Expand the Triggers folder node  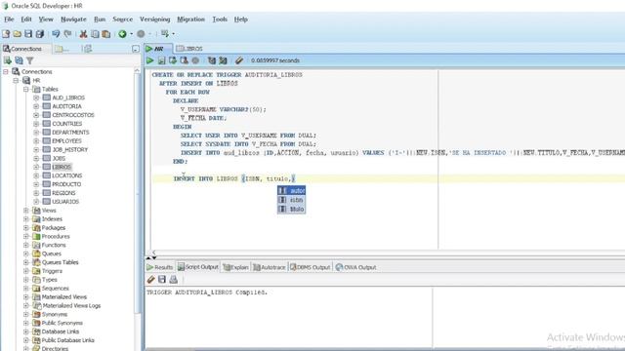click(26, 271)
